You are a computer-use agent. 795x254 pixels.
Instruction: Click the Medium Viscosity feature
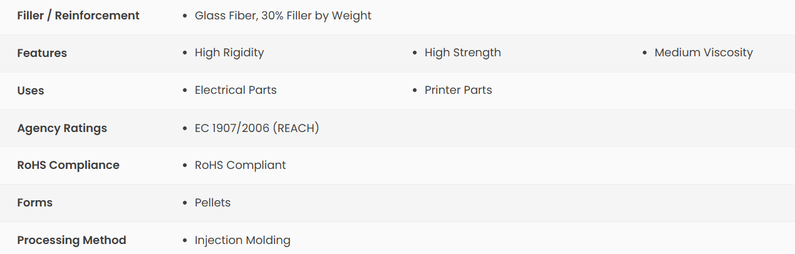coord(704,53)
